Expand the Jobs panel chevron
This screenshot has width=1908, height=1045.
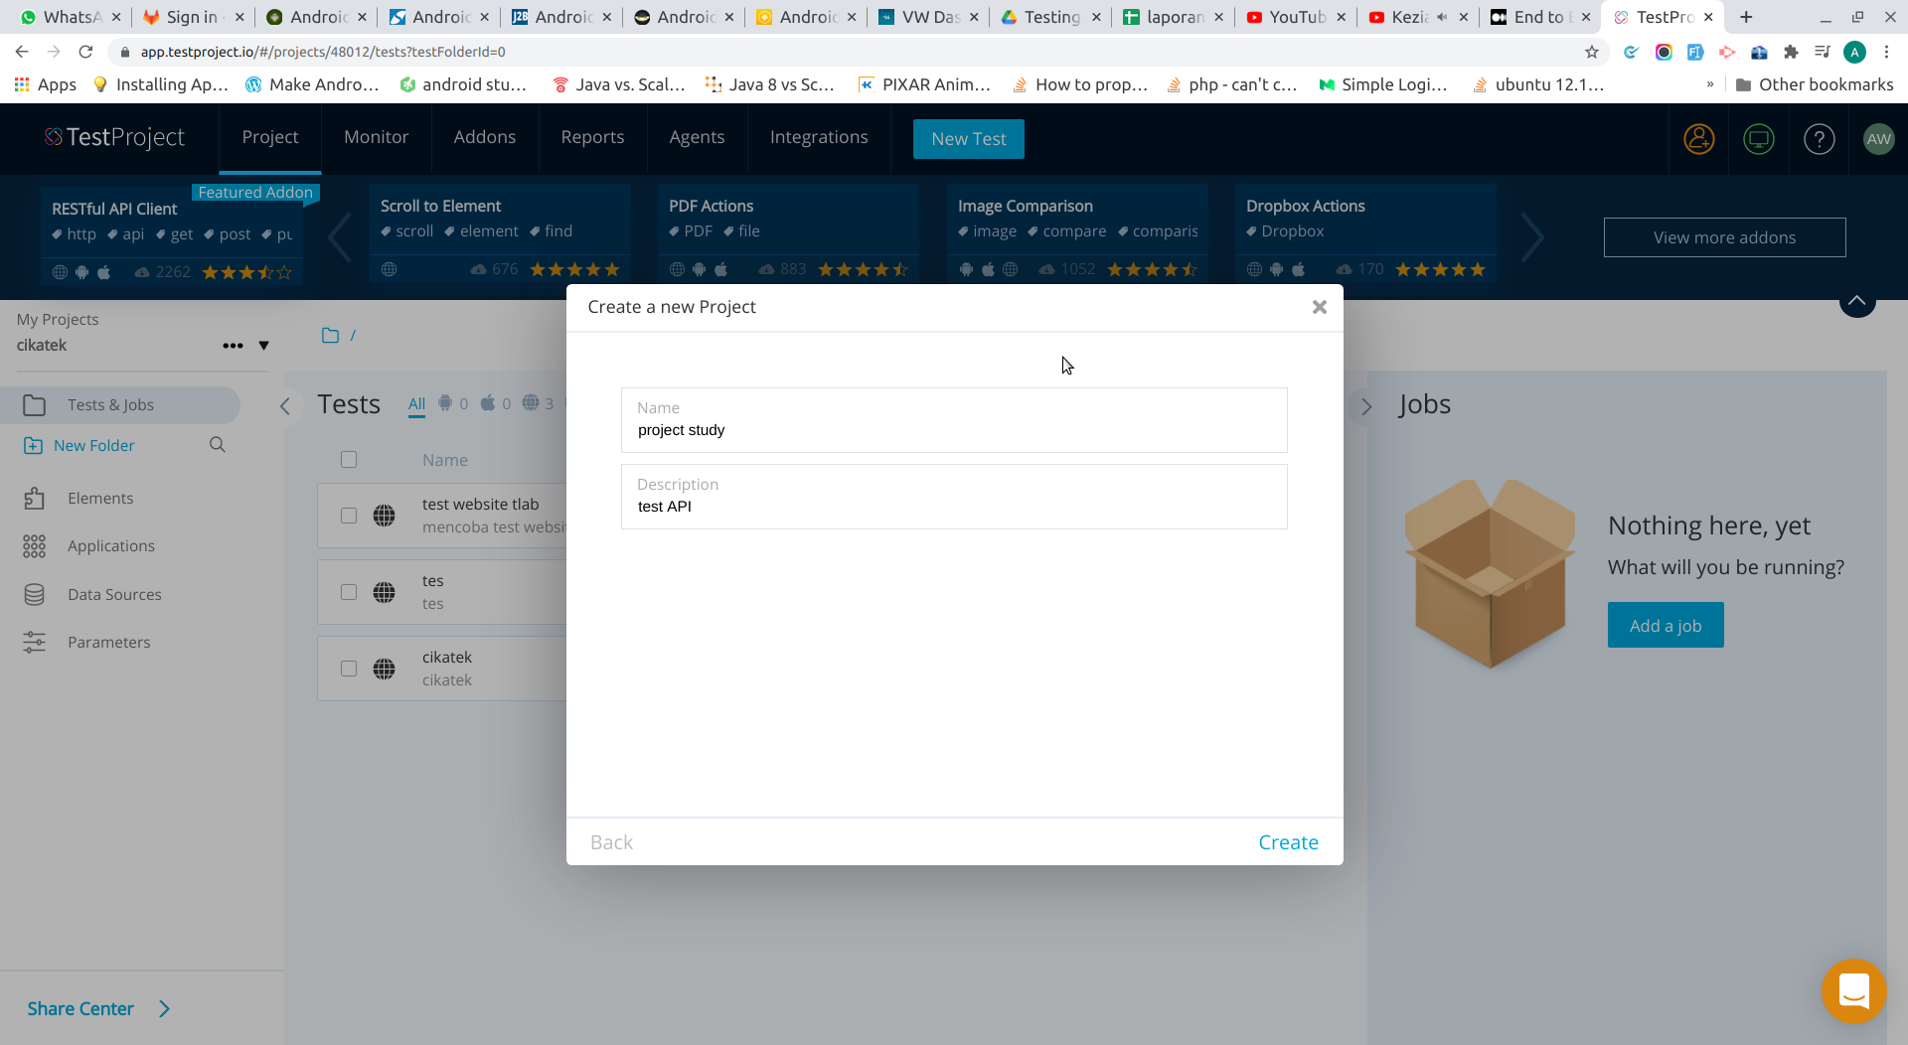click(1366, 406)
